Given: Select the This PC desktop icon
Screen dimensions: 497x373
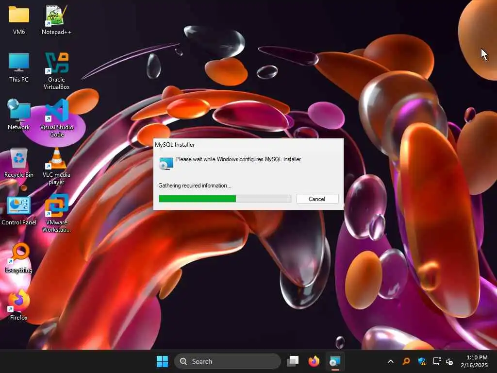Looking at the screenshot, I should click(x=19, y=67).
